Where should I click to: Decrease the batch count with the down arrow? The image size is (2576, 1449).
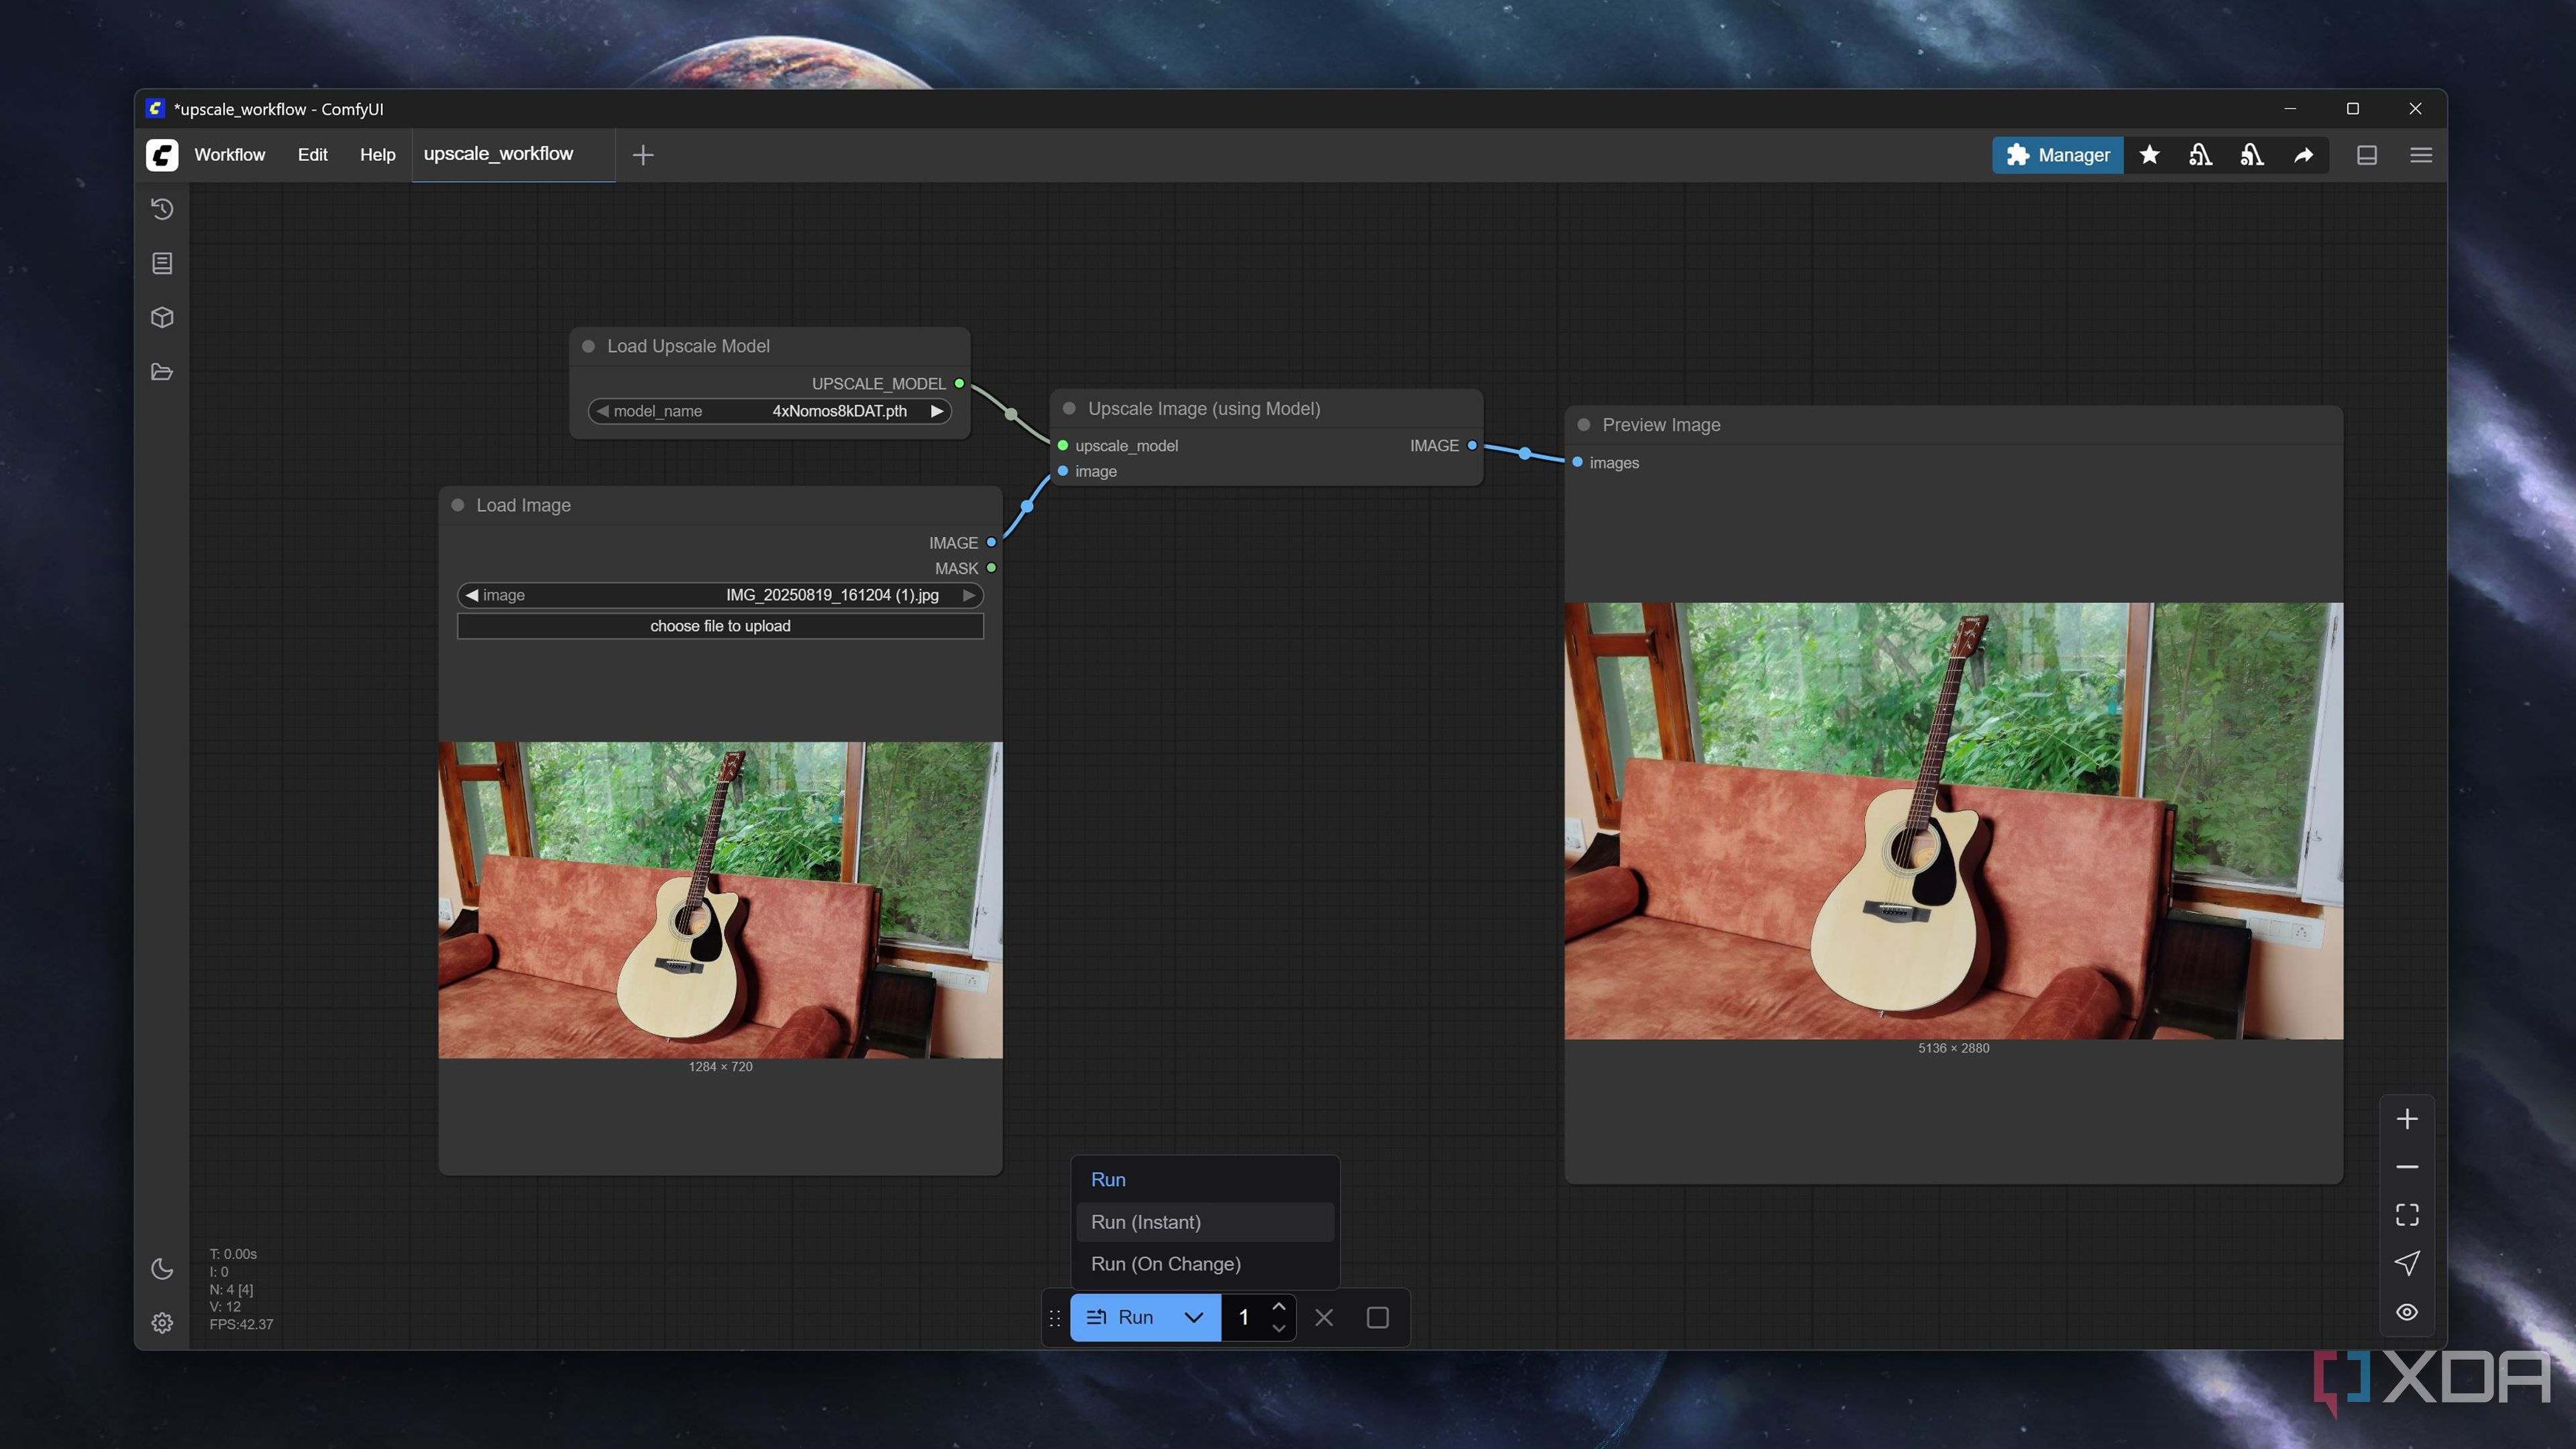coord(1278,1329)
